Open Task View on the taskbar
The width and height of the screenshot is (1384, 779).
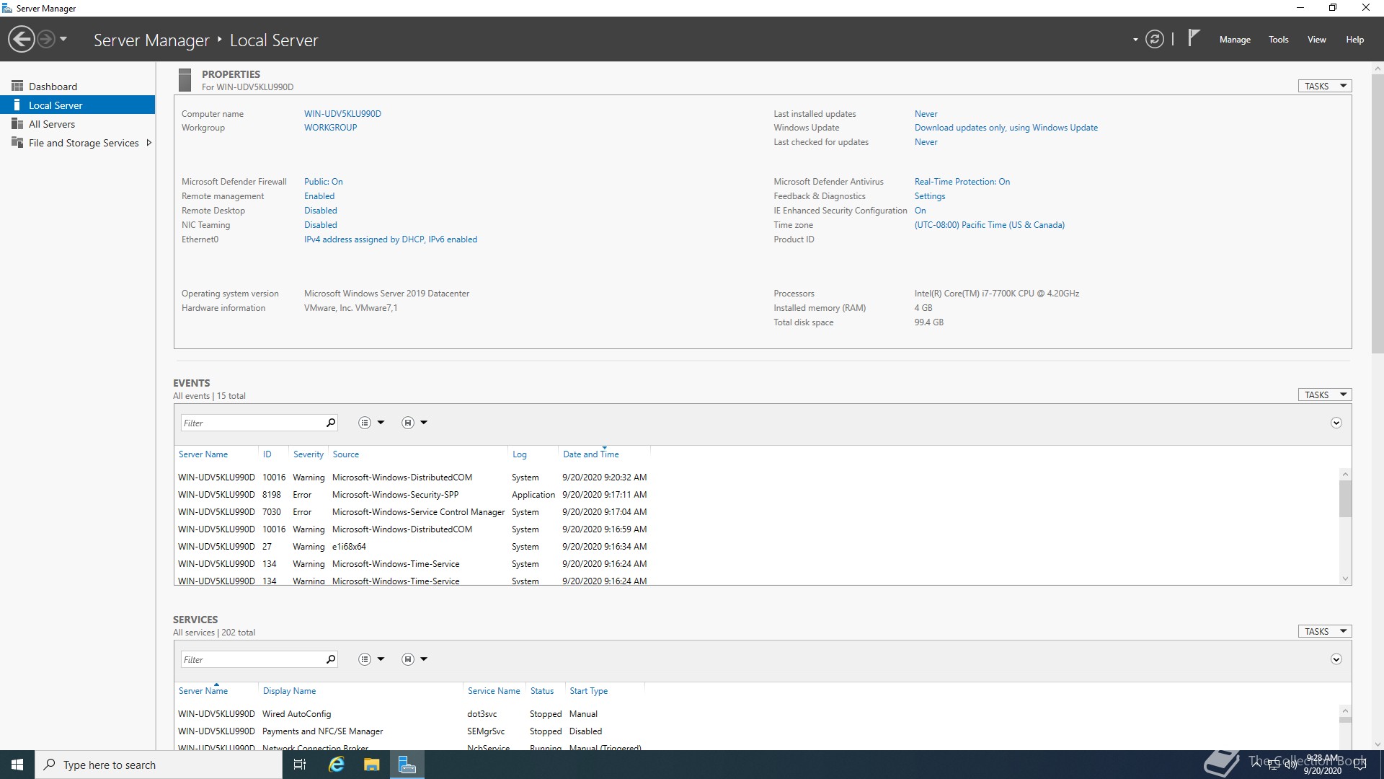click(x=300, y=765)
